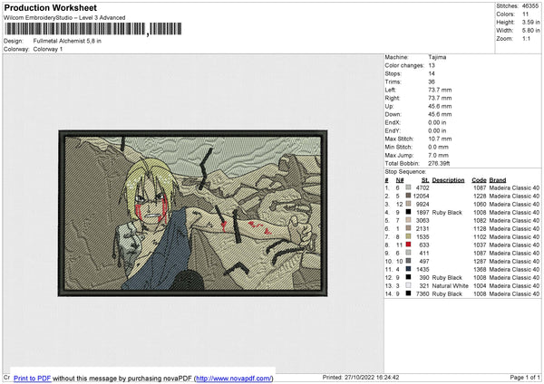Select the Color changes value 13
The height and width of the screenshot is (384, 544).
432,65
